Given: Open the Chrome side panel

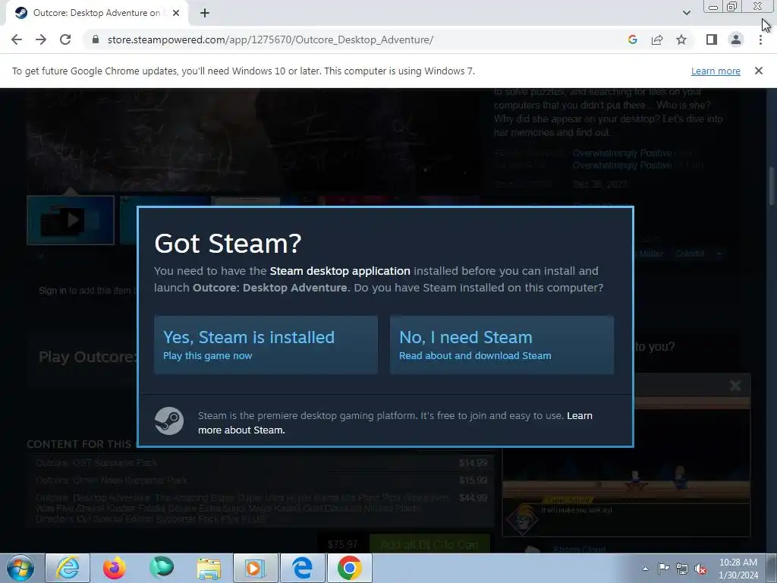Looking at the screenshot, I should (712, 39).
